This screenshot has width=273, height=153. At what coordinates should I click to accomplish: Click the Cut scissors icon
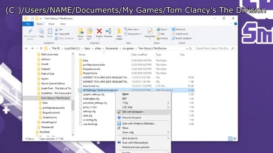(56, 29)
